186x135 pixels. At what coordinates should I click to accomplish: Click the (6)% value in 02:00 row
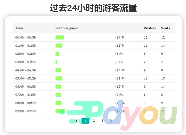pyautogui.click(x=119, y=54)
